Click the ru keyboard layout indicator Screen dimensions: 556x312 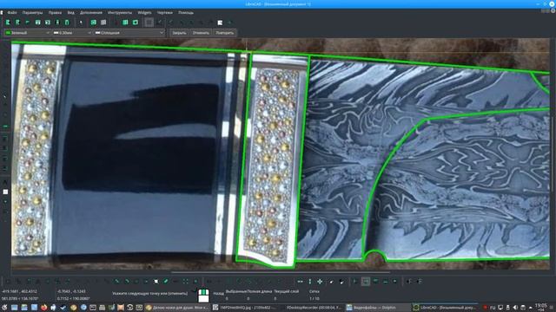pyautogui.click(x=493, y=308)
